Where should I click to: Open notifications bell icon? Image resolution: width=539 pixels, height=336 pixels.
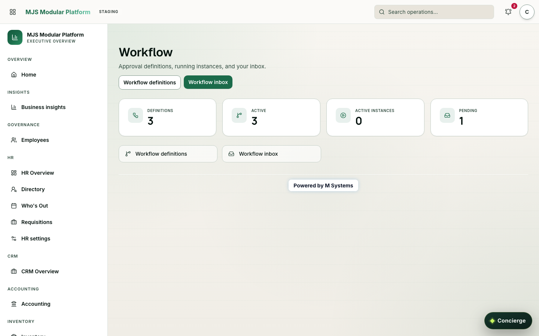508,12
